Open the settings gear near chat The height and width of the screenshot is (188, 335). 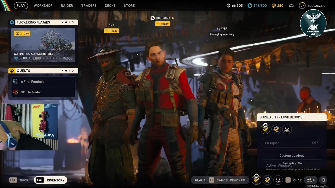coord(323,180)
